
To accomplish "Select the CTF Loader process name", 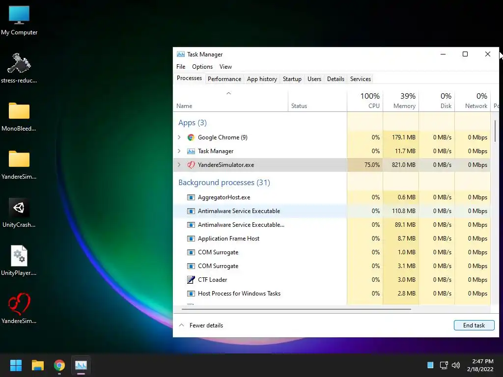I will point(212,280).
